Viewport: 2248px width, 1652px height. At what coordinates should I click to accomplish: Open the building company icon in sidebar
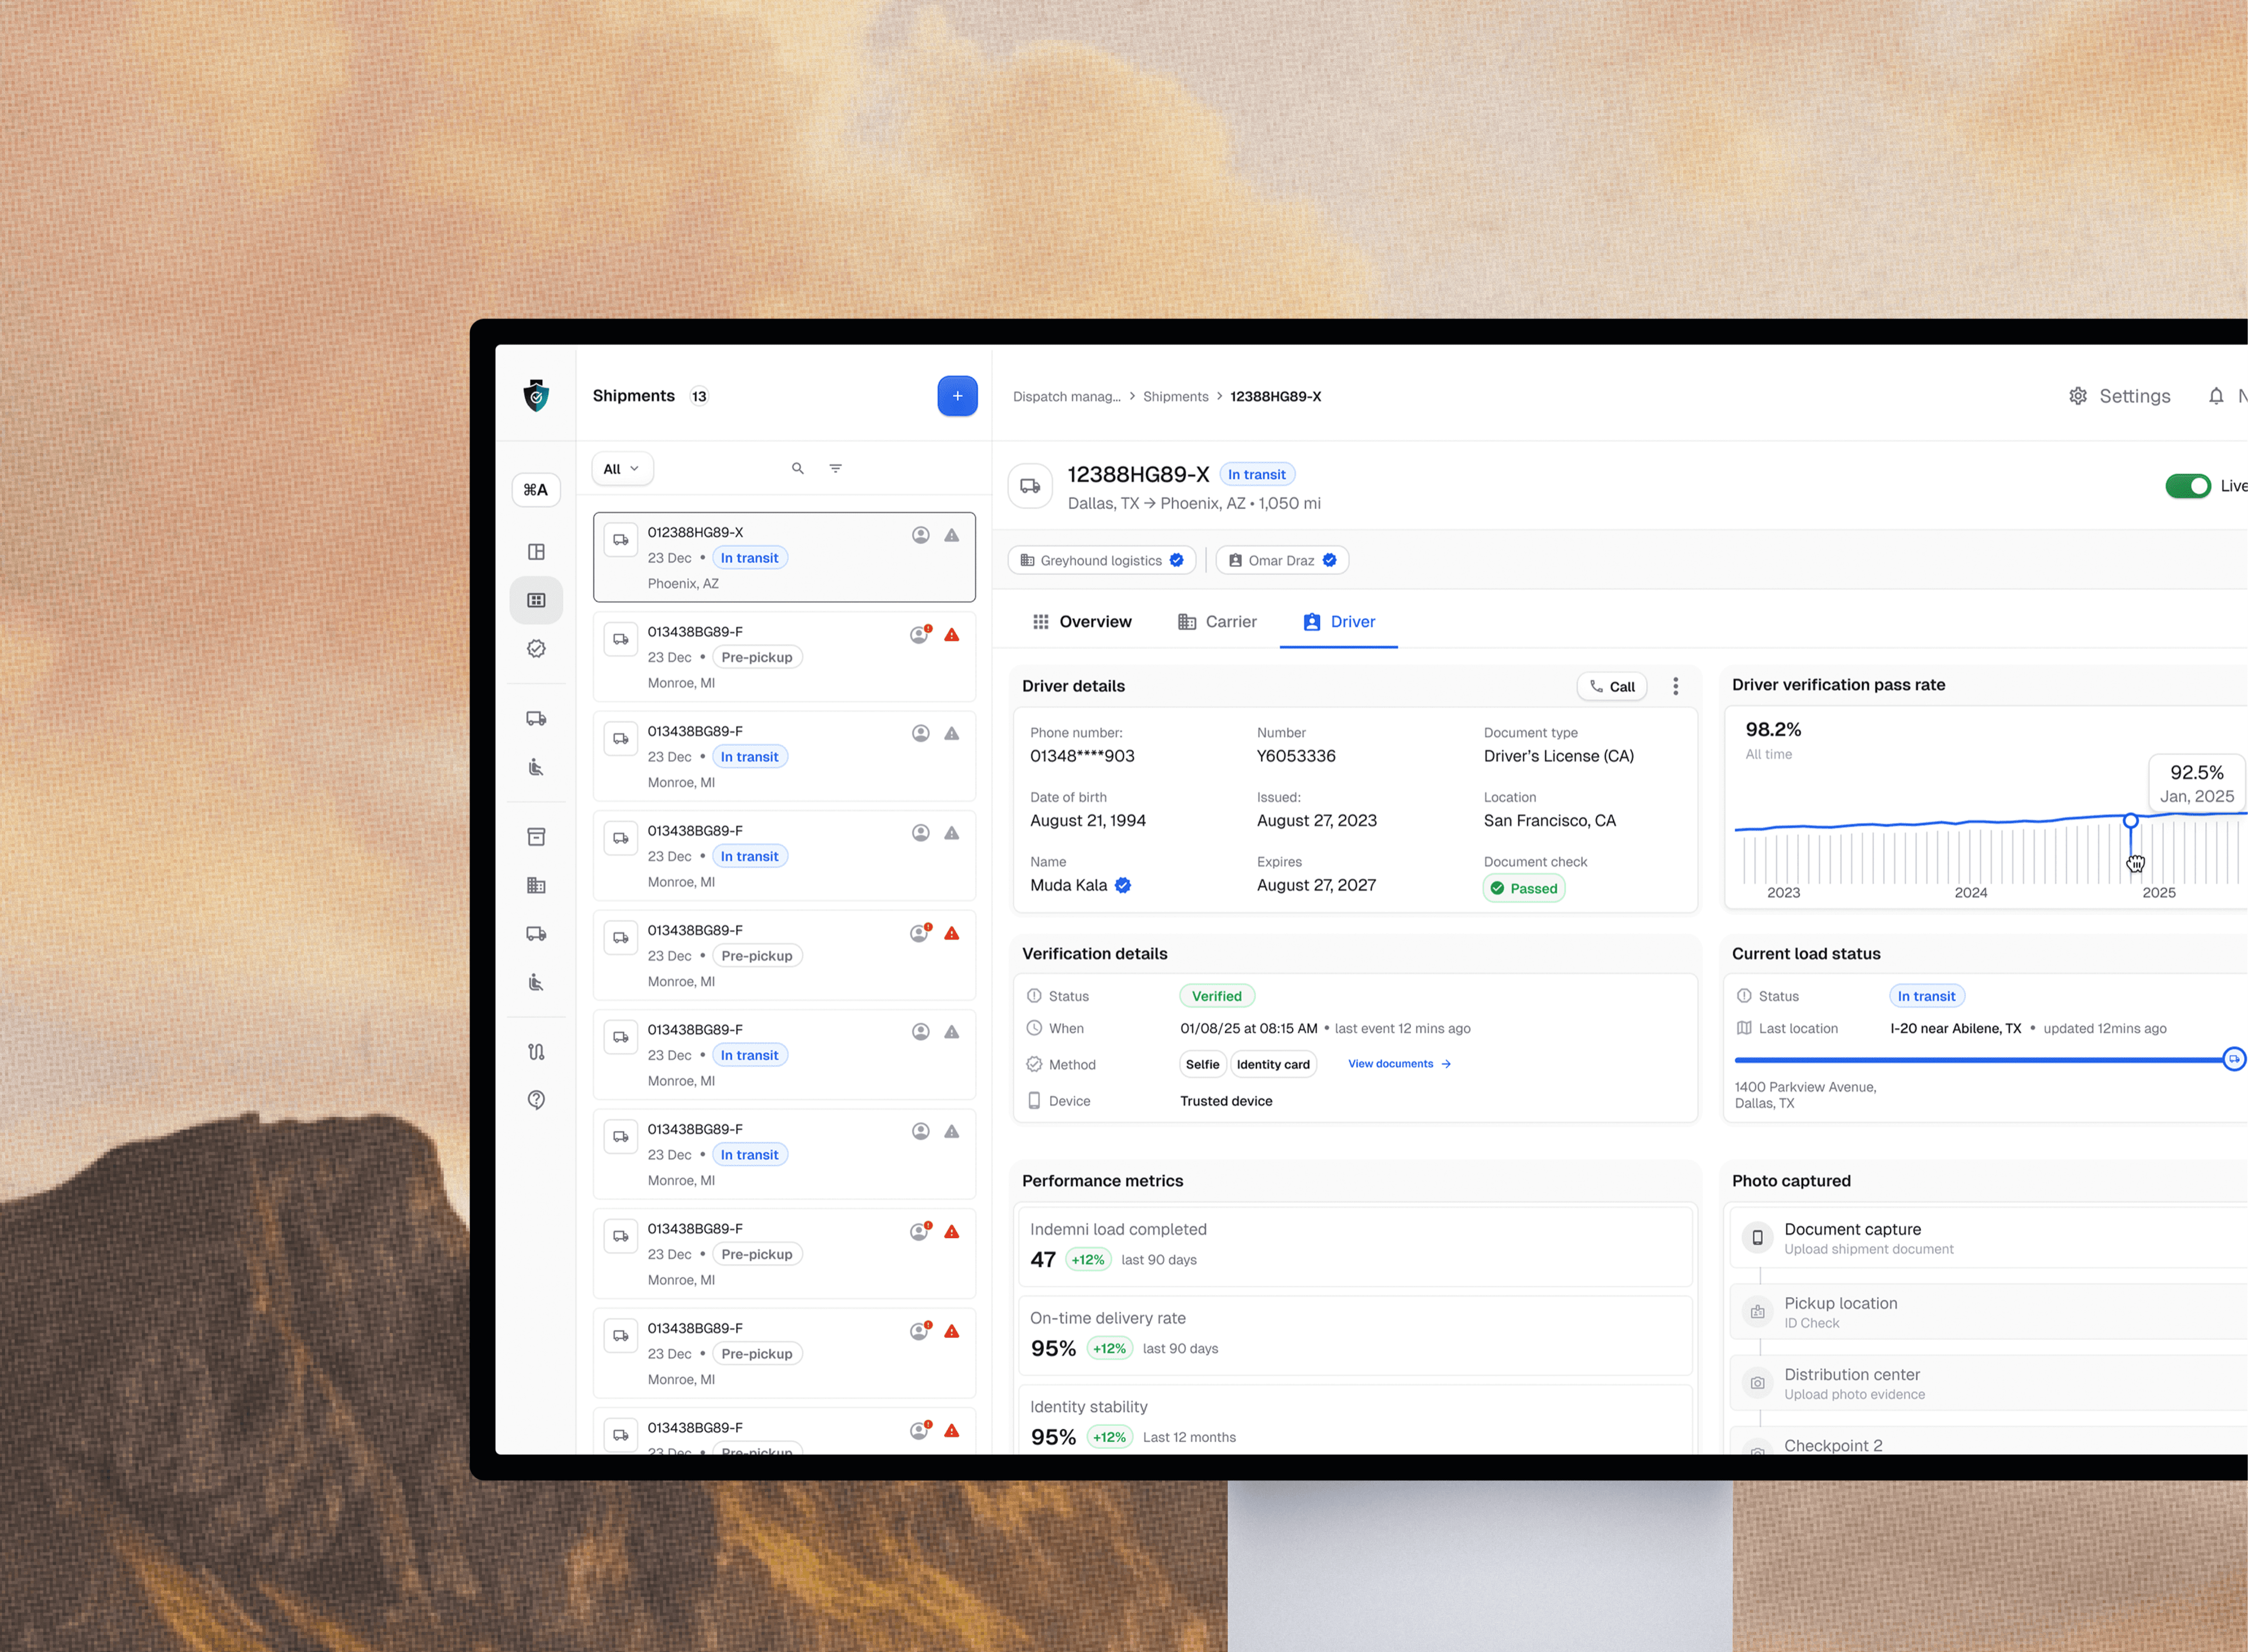tap(536, 885)
